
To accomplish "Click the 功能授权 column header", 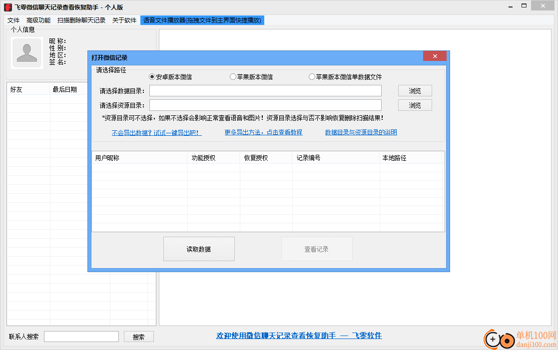I will 213,158.
